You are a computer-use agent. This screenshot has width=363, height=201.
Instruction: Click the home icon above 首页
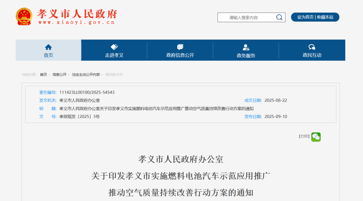tap(48, 47)
